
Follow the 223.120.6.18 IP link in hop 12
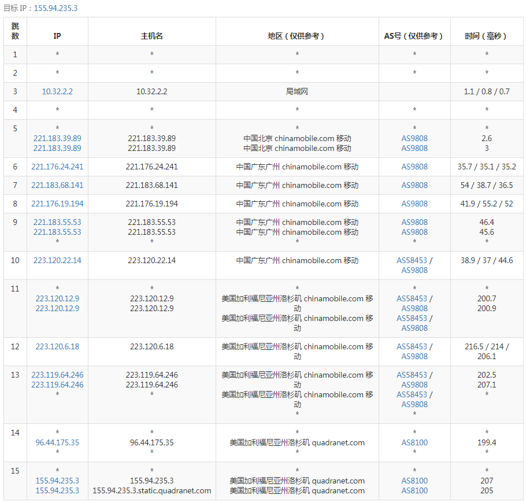pyautogui.click(x=57, y=346)
